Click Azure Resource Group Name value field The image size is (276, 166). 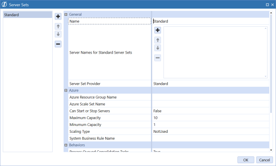click(x=211, y=97)
